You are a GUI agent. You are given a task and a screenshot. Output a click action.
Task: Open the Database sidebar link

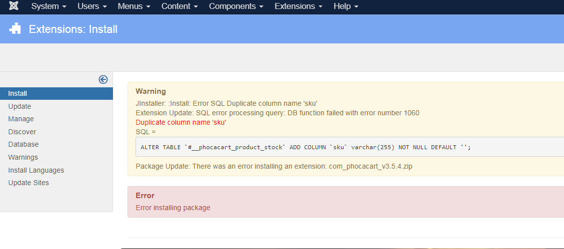click(x=23, y=145)
